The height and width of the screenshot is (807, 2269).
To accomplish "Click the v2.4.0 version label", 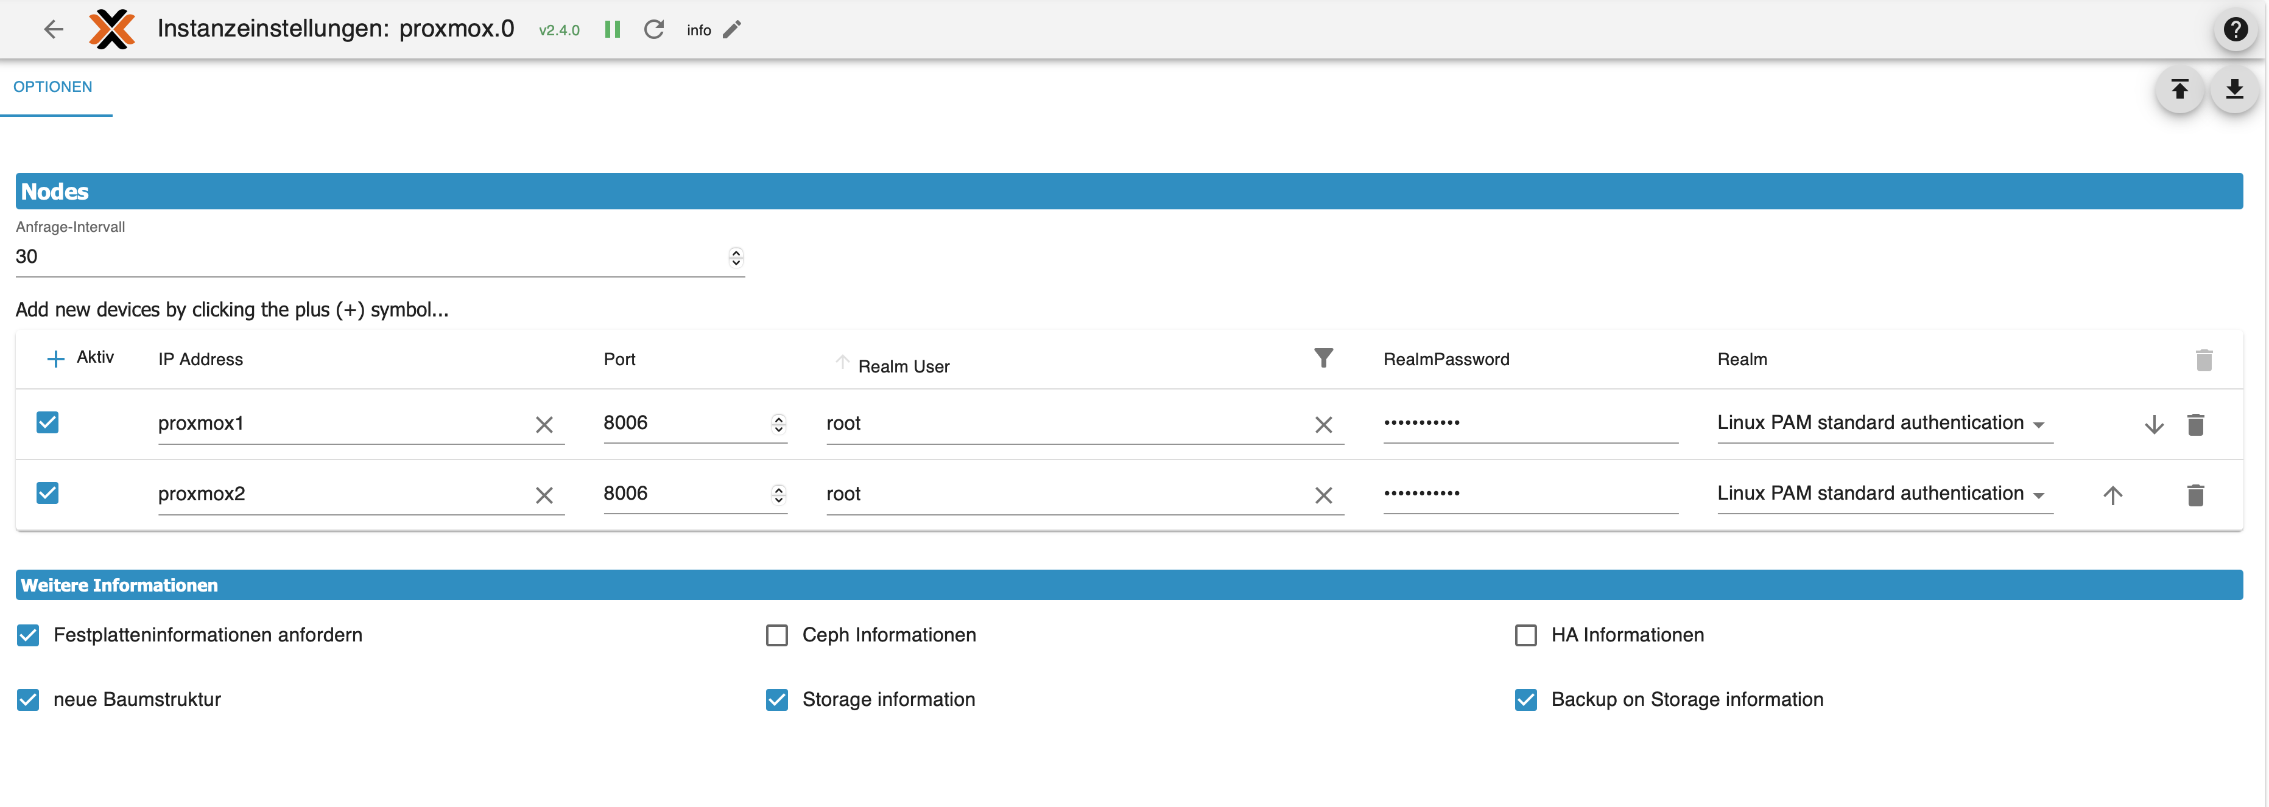I will point(558,30).
